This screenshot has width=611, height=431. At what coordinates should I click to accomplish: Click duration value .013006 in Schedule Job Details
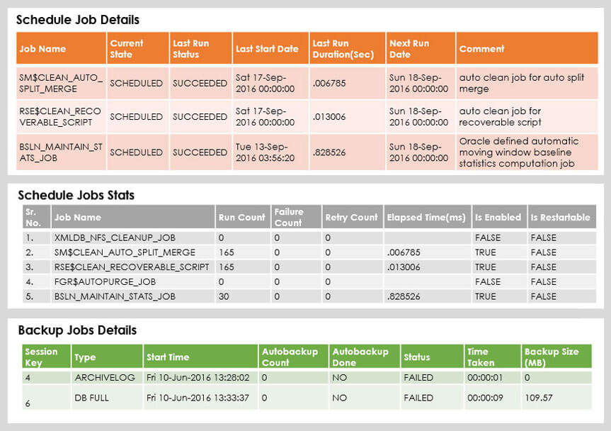pyautogui.click(x=329, y=117)
